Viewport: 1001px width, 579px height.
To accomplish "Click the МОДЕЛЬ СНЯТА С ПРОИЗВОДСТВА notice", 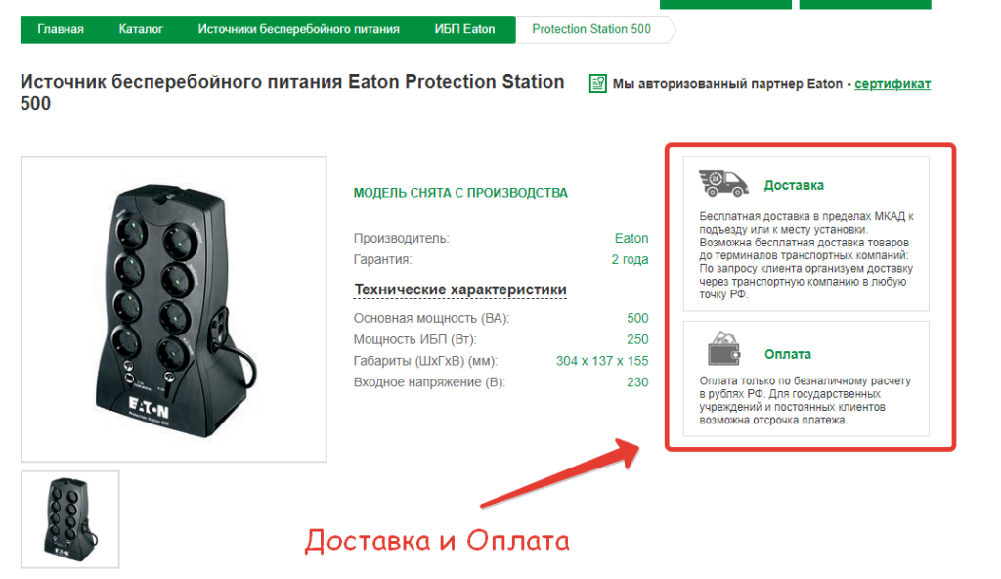I will (x=460, y=193).
